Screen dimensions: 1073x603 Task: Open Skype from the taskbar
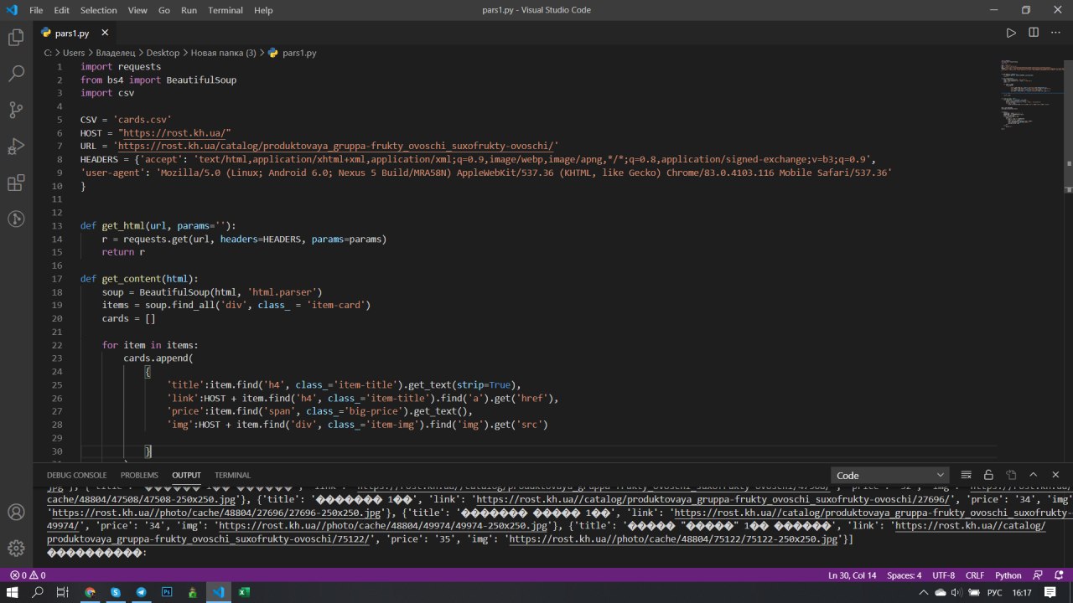116,592
